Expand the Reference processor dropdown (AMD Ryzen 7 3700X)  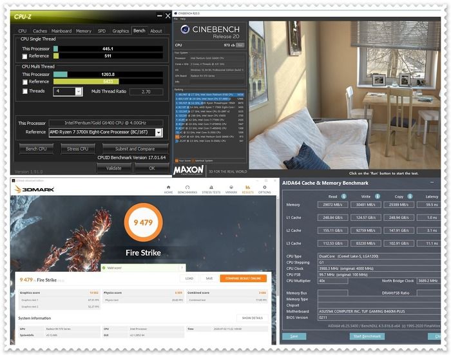coord(158,132)
